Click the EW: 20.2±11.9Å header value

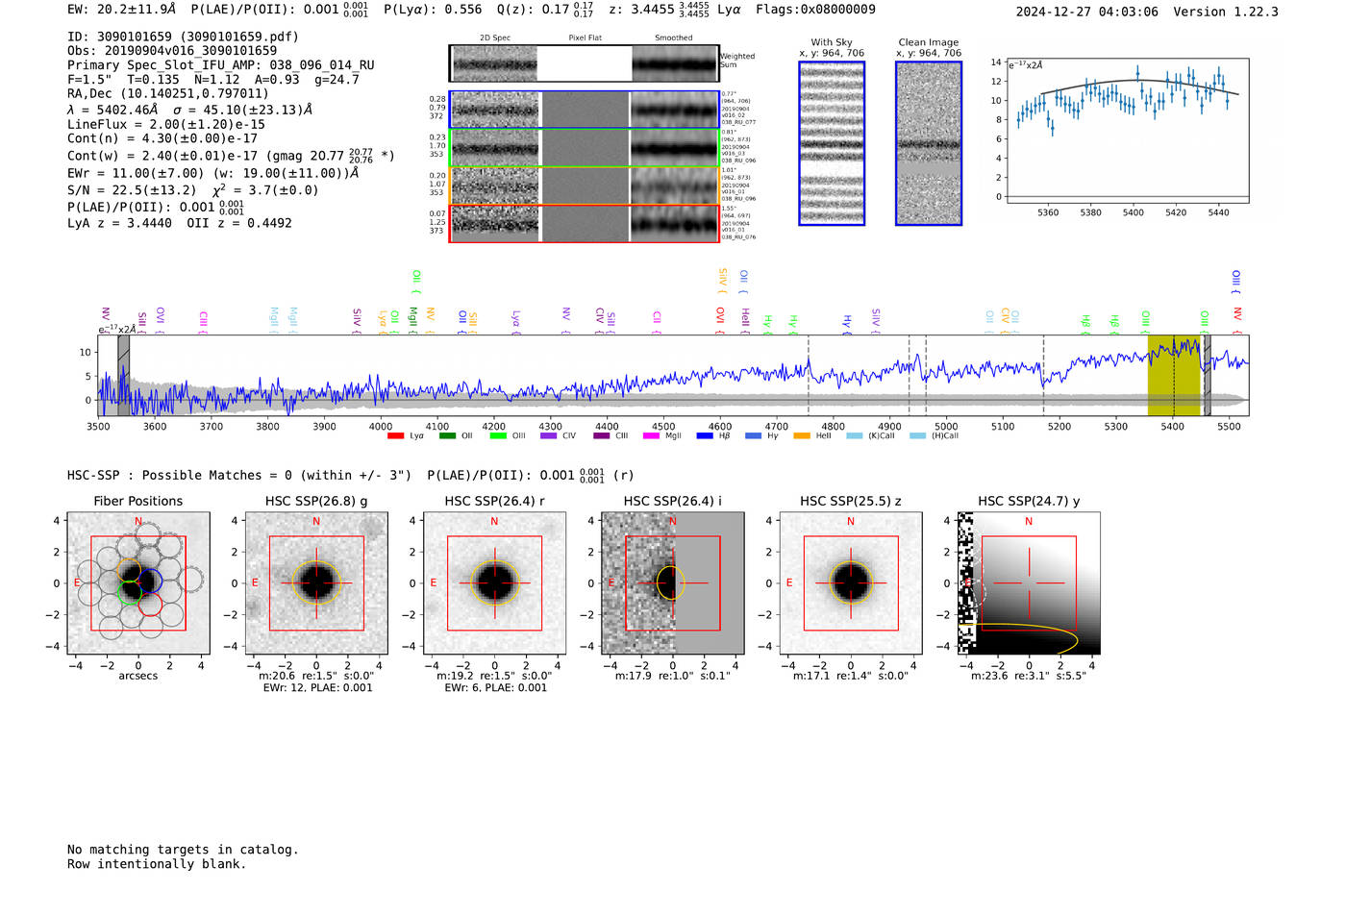tap(122, 9)
